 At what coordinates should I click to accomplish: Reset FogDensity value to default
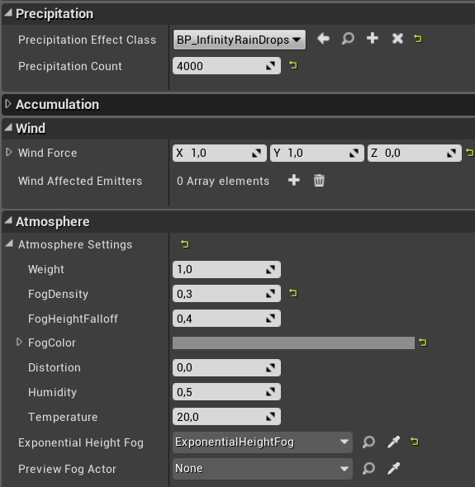(293, 293)
